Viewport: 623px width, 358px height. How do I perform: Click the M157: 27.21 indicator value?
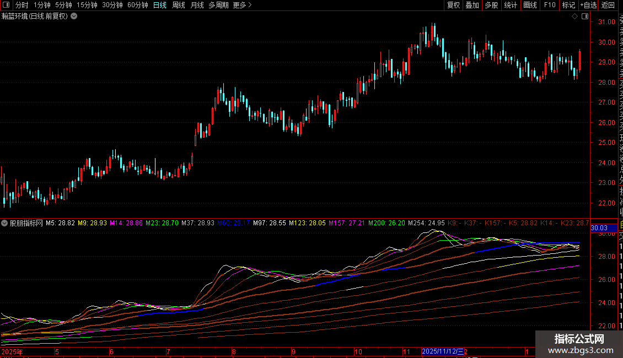click(346, 223)
